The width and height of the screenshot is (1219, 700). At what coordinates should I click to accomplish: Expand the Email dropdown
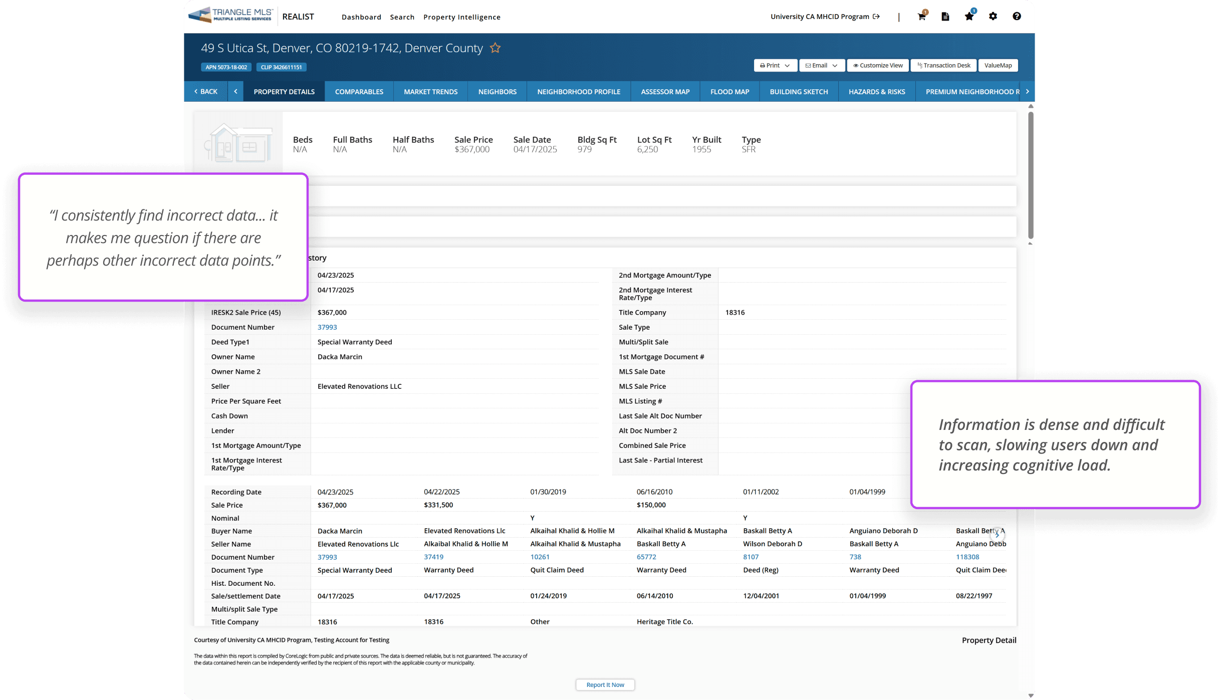822,66
